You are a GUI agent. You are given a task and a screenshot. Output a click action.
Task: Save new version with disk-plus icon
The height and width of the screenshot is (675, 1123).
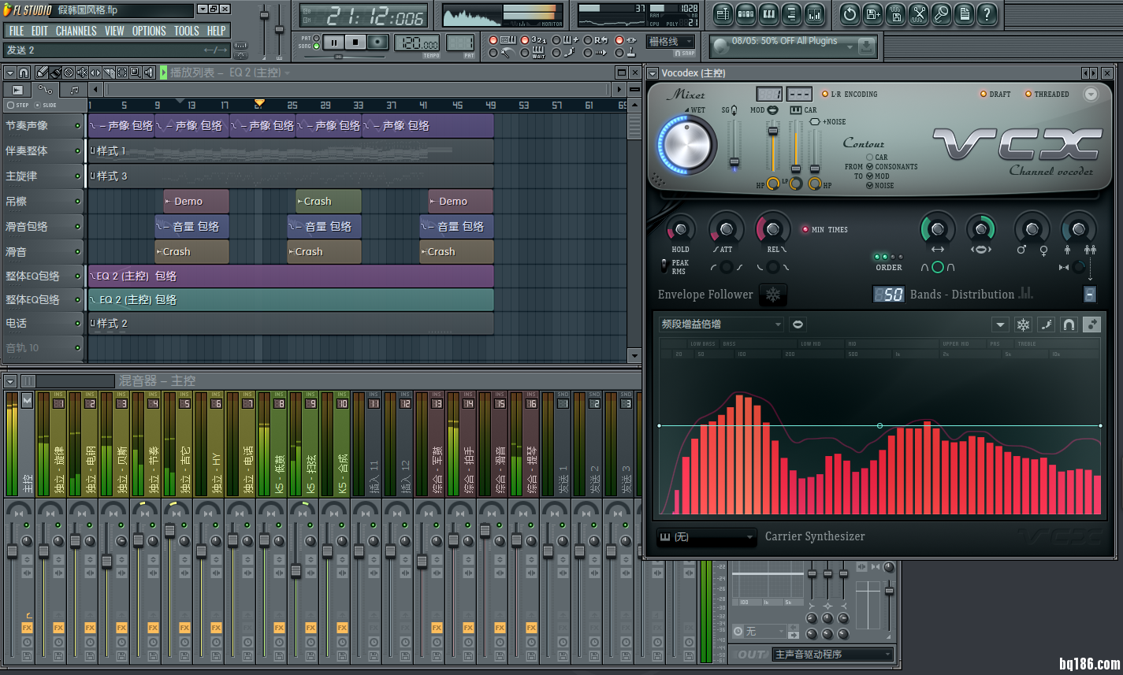(872, 13)
